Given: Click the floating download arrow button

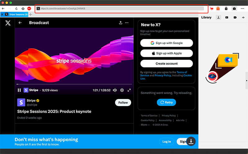Looking at the screenshot, I should 191,141.
